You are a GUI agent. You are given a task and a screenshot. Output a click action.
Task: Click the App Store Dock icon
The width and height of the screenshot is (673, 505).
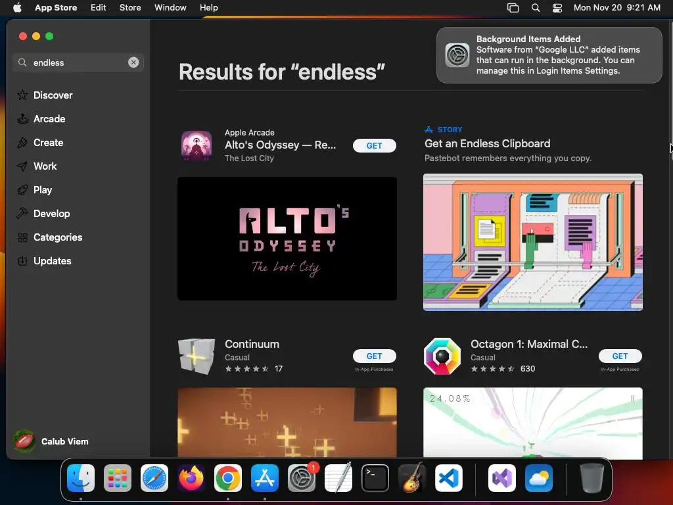(x=265, y=478)
